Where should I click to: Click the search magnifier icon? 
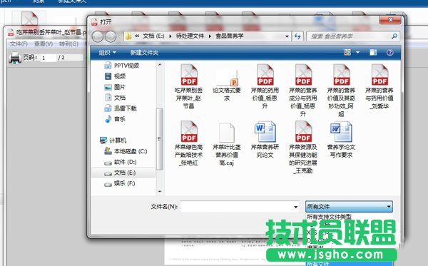click(x=394, y=36)
